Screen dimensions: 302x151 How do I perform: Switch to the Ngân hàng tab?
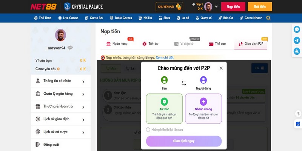click(117, 44)
